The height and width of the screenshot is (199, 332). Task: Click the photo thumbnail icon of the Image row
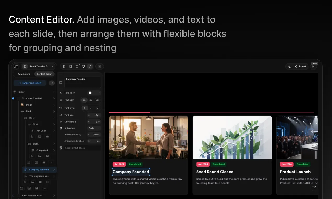click(22, 105)
